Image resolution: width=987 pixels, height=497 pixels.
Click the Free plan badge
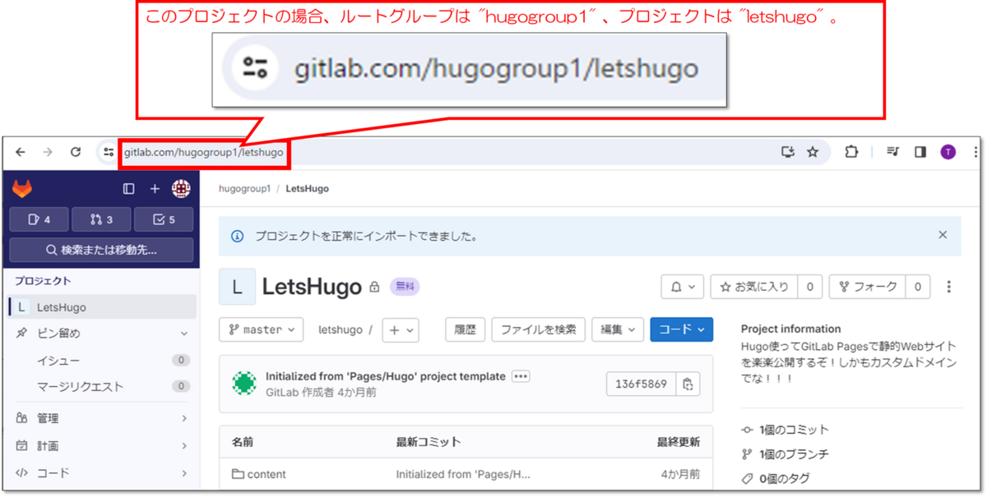405,287
